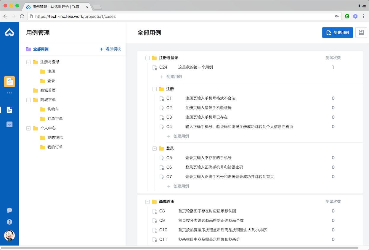369x250 pixels.
Task: Collapse the 商城下单 tree node
Action: point(28,100)
